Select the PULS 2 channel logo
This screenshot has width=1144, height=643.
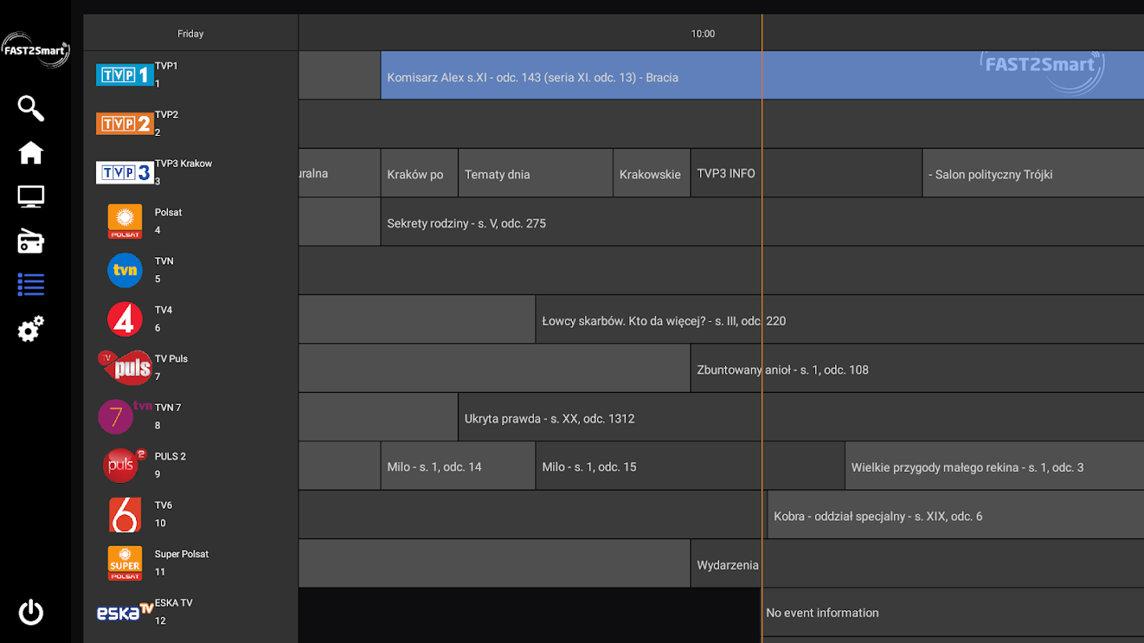point(125,465)
